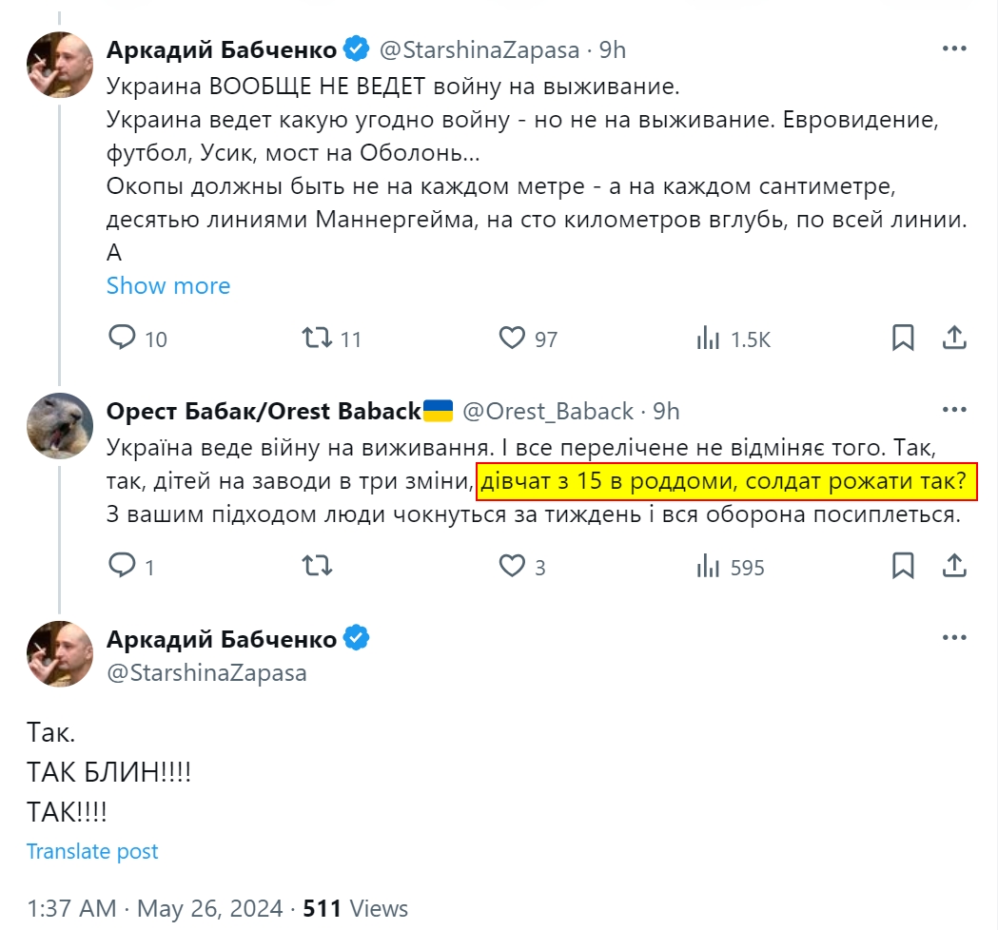998x930 pixels.
Task: Open the marmot avatar of Orest Baback
Action: (59, 425)
